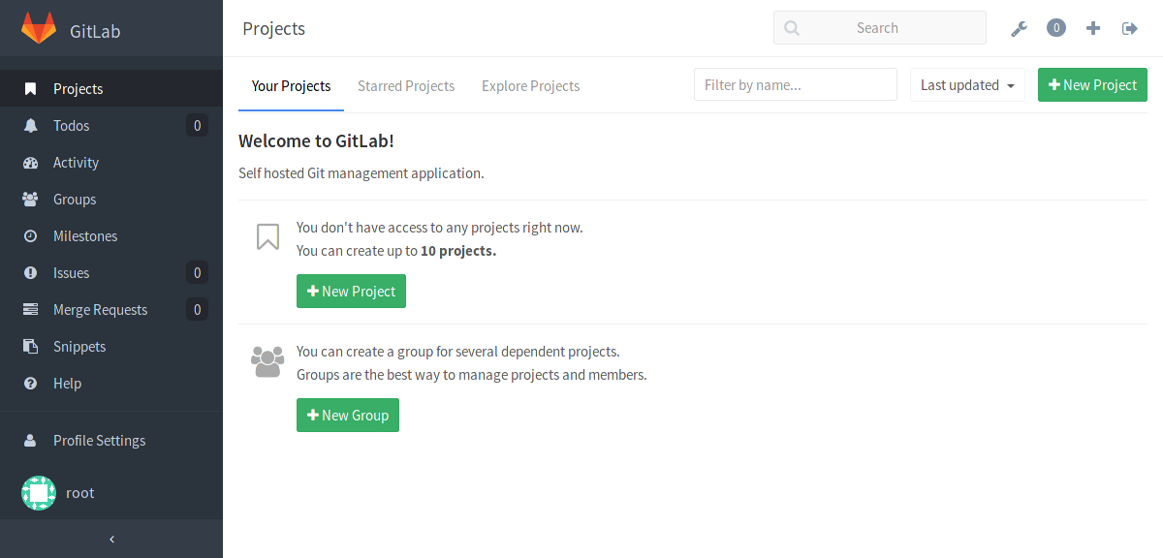Click the Filter by name field
1163x558 pixels.
[x=796, y=84]
